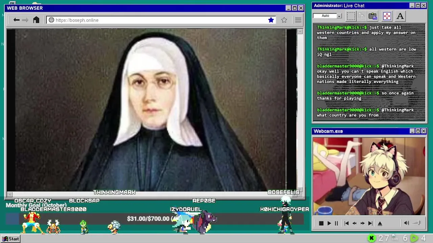Open the browser hamburger menu

(x=298, y=20)
